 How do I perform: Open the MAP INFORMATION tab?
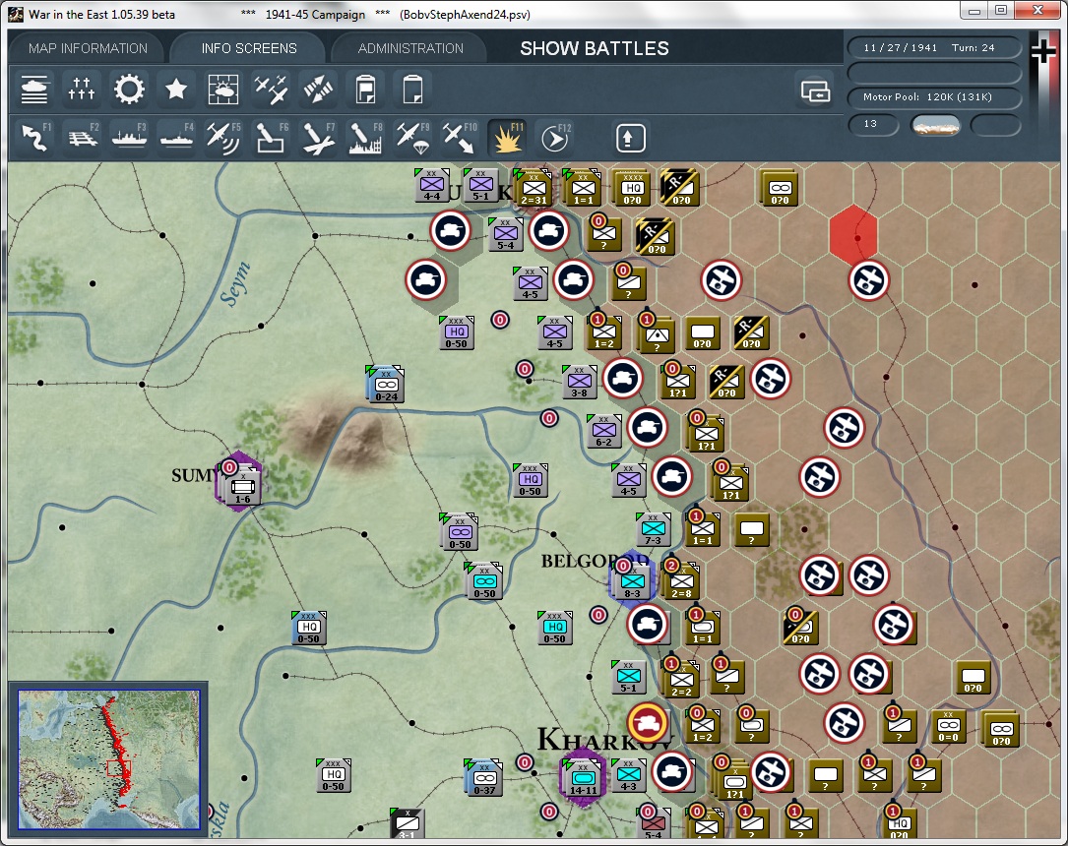click(x=88, y=48)
